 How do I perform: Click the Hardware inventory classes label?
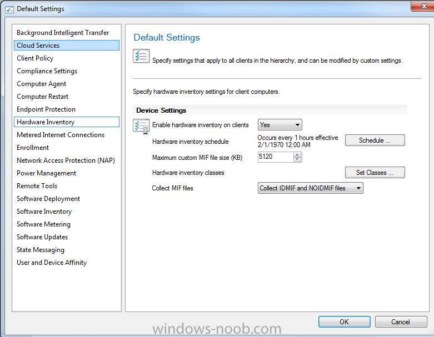188,173
